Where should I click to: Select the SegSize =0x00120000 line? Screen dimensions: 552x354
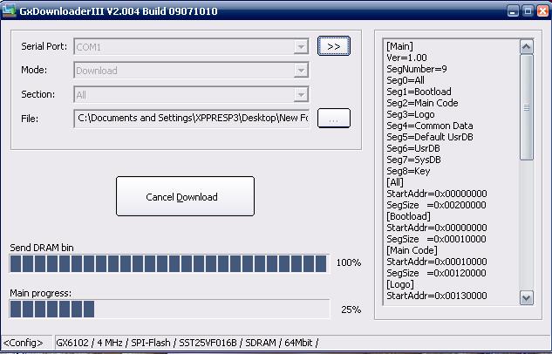436,273
